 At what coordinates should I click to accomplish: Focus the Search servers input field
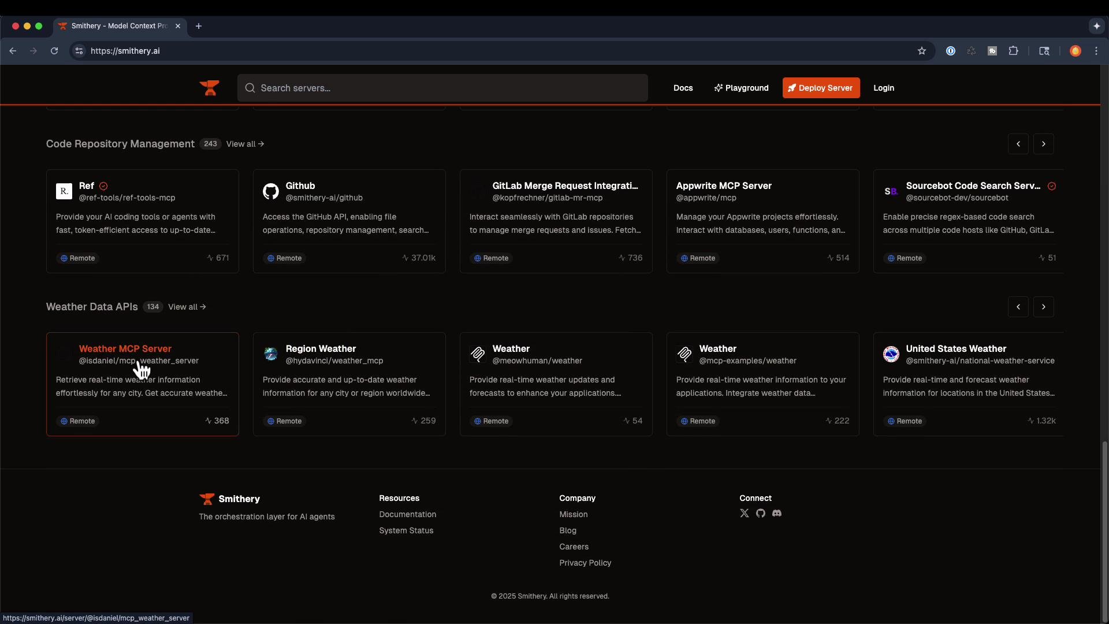[442, 88]
